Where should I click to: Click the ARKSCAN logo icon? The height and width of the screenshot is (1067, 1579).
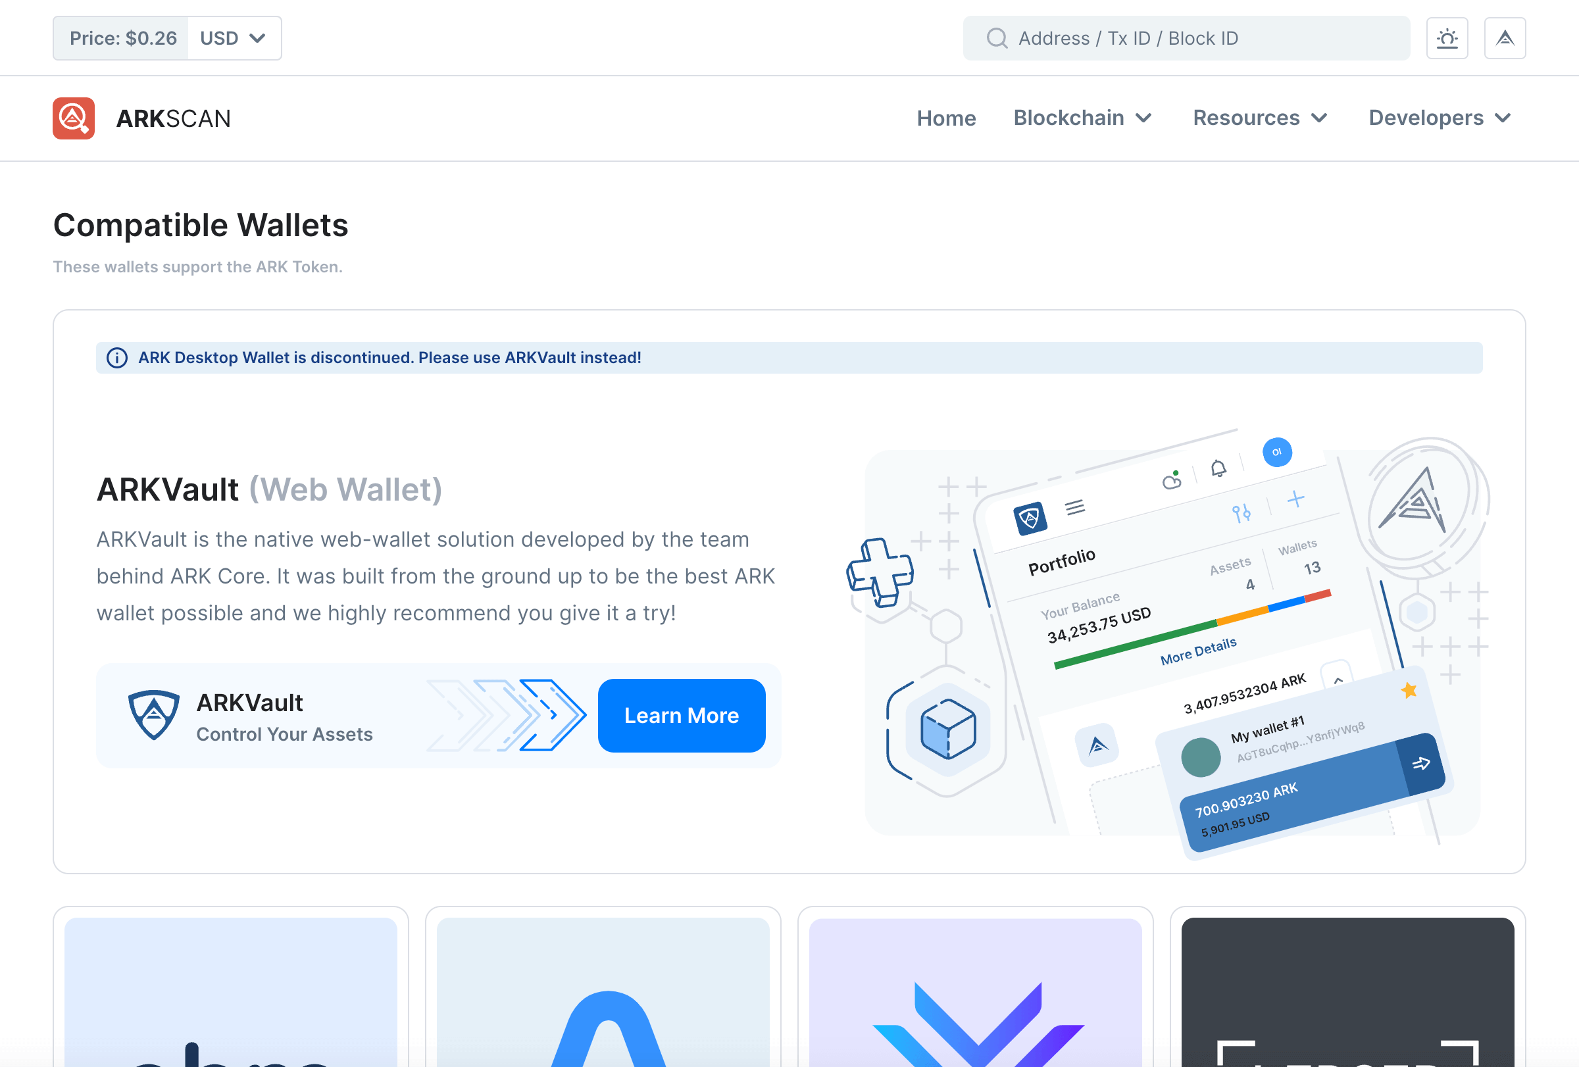click(x=74, y=118)
